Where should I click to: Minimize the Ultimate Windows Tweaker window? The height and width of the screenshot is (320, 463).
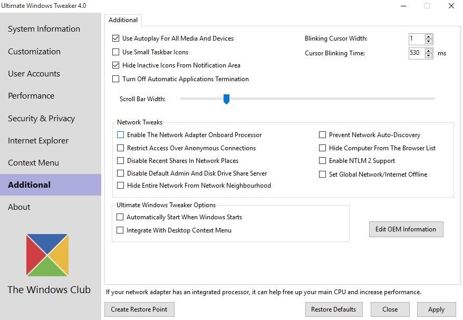403,6
